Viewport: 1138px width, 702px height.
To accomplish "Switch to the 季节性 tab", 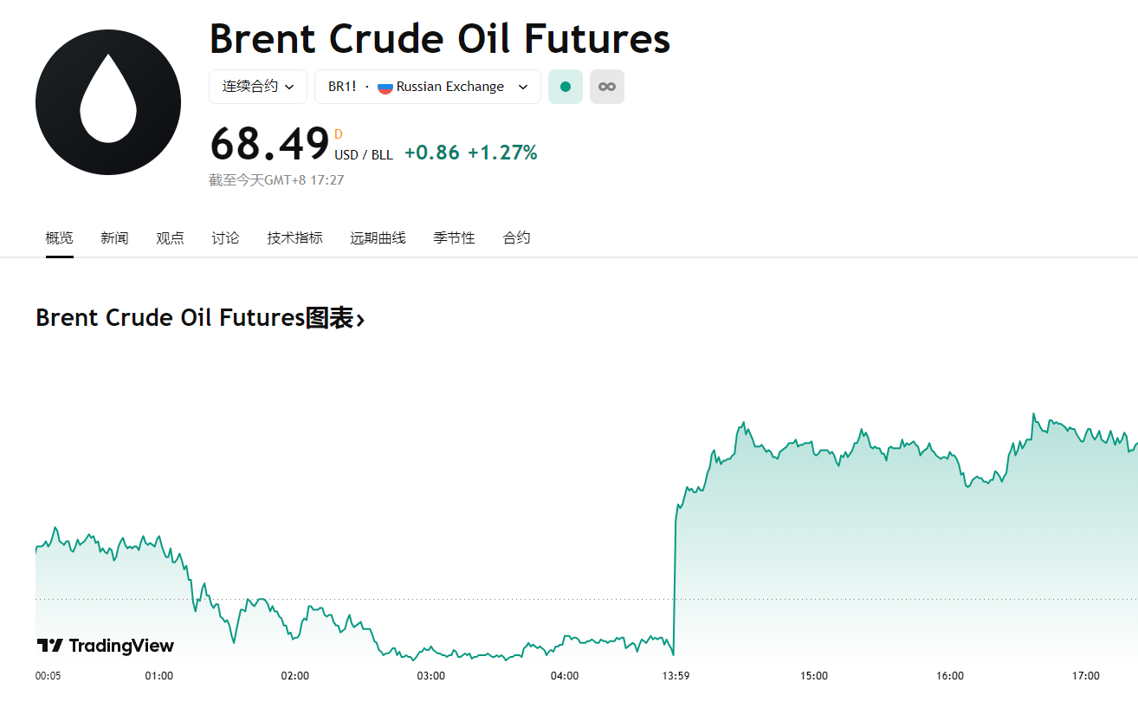I will coord(455,237).
